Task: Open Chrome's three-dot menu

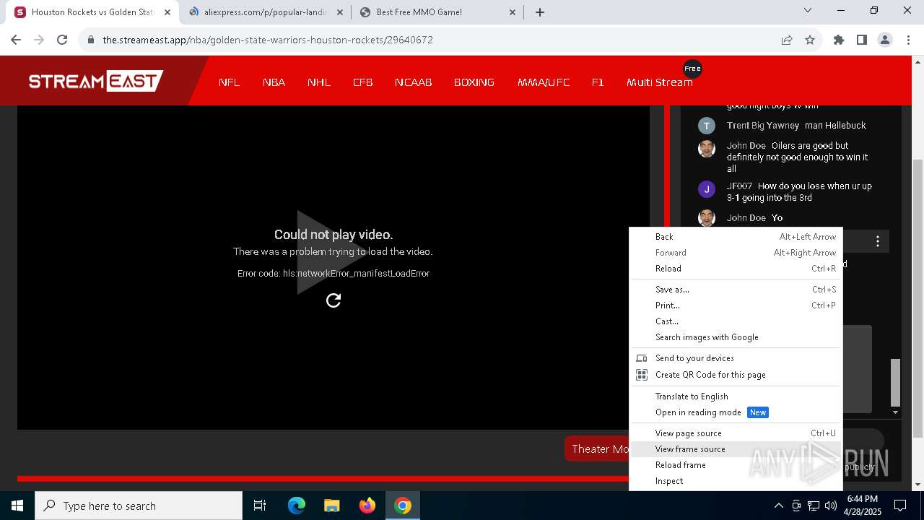Action: 908,40
